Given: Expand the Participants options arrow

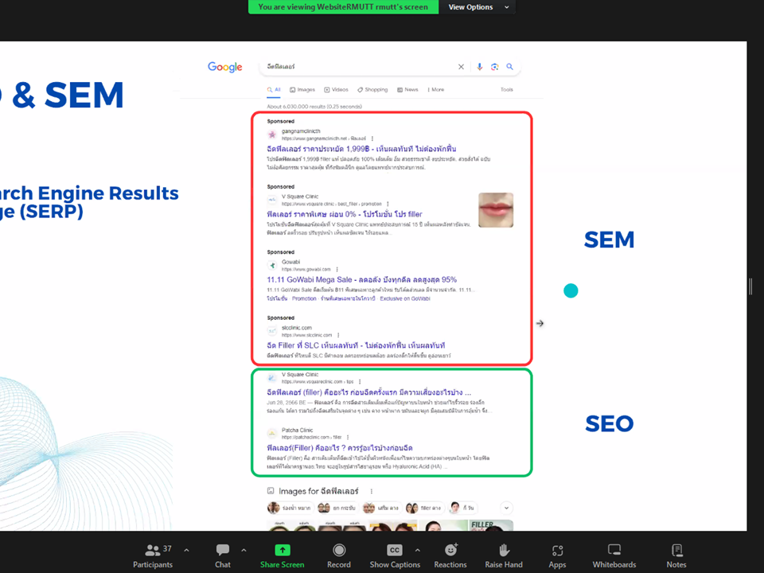Looking at the screenshot, I should 186,550.
